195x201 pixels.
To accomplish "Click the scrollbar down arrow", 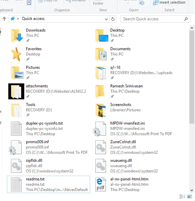I will (192, 190).
